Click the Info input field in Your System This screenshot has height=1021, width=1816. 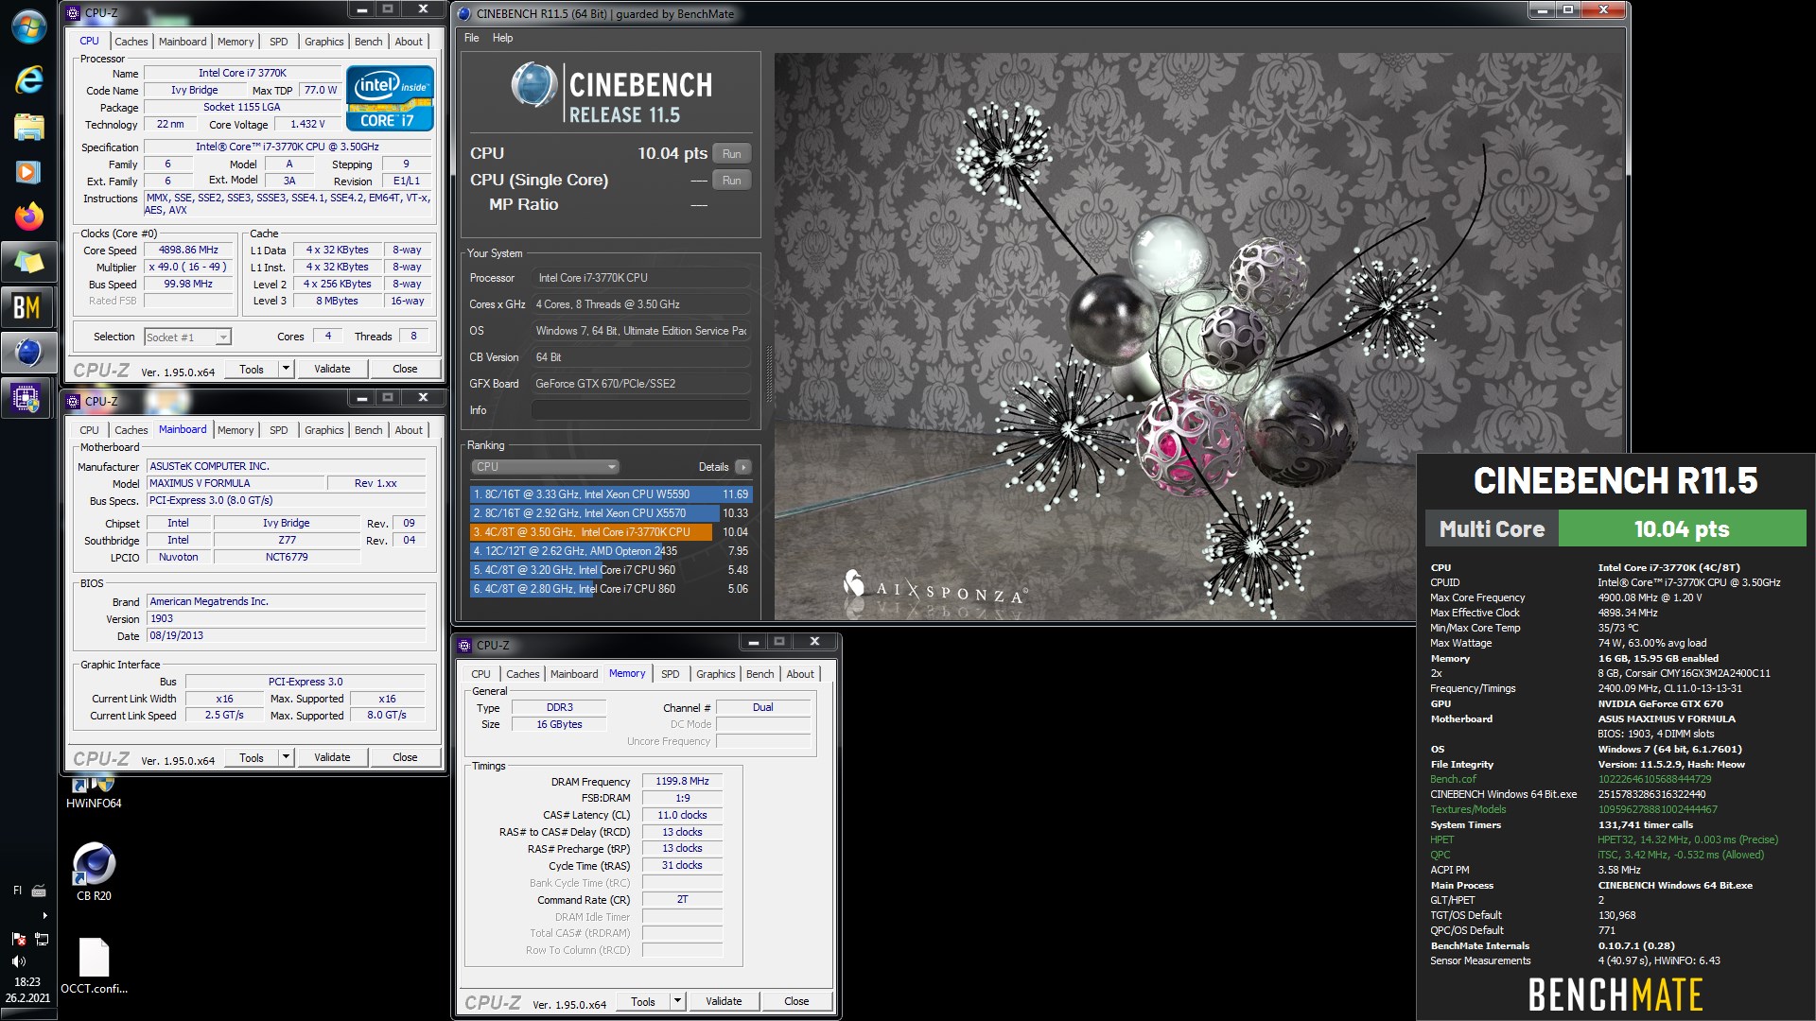(x=640, y=410)
